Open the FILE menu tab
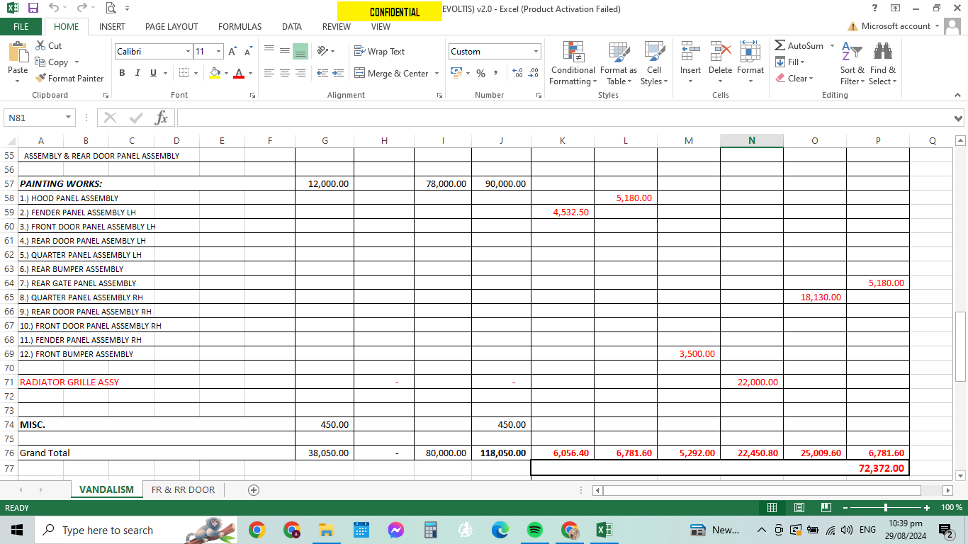Image resolution: width=968 pixels, height=544 pixels. click(x=21, y=27)
